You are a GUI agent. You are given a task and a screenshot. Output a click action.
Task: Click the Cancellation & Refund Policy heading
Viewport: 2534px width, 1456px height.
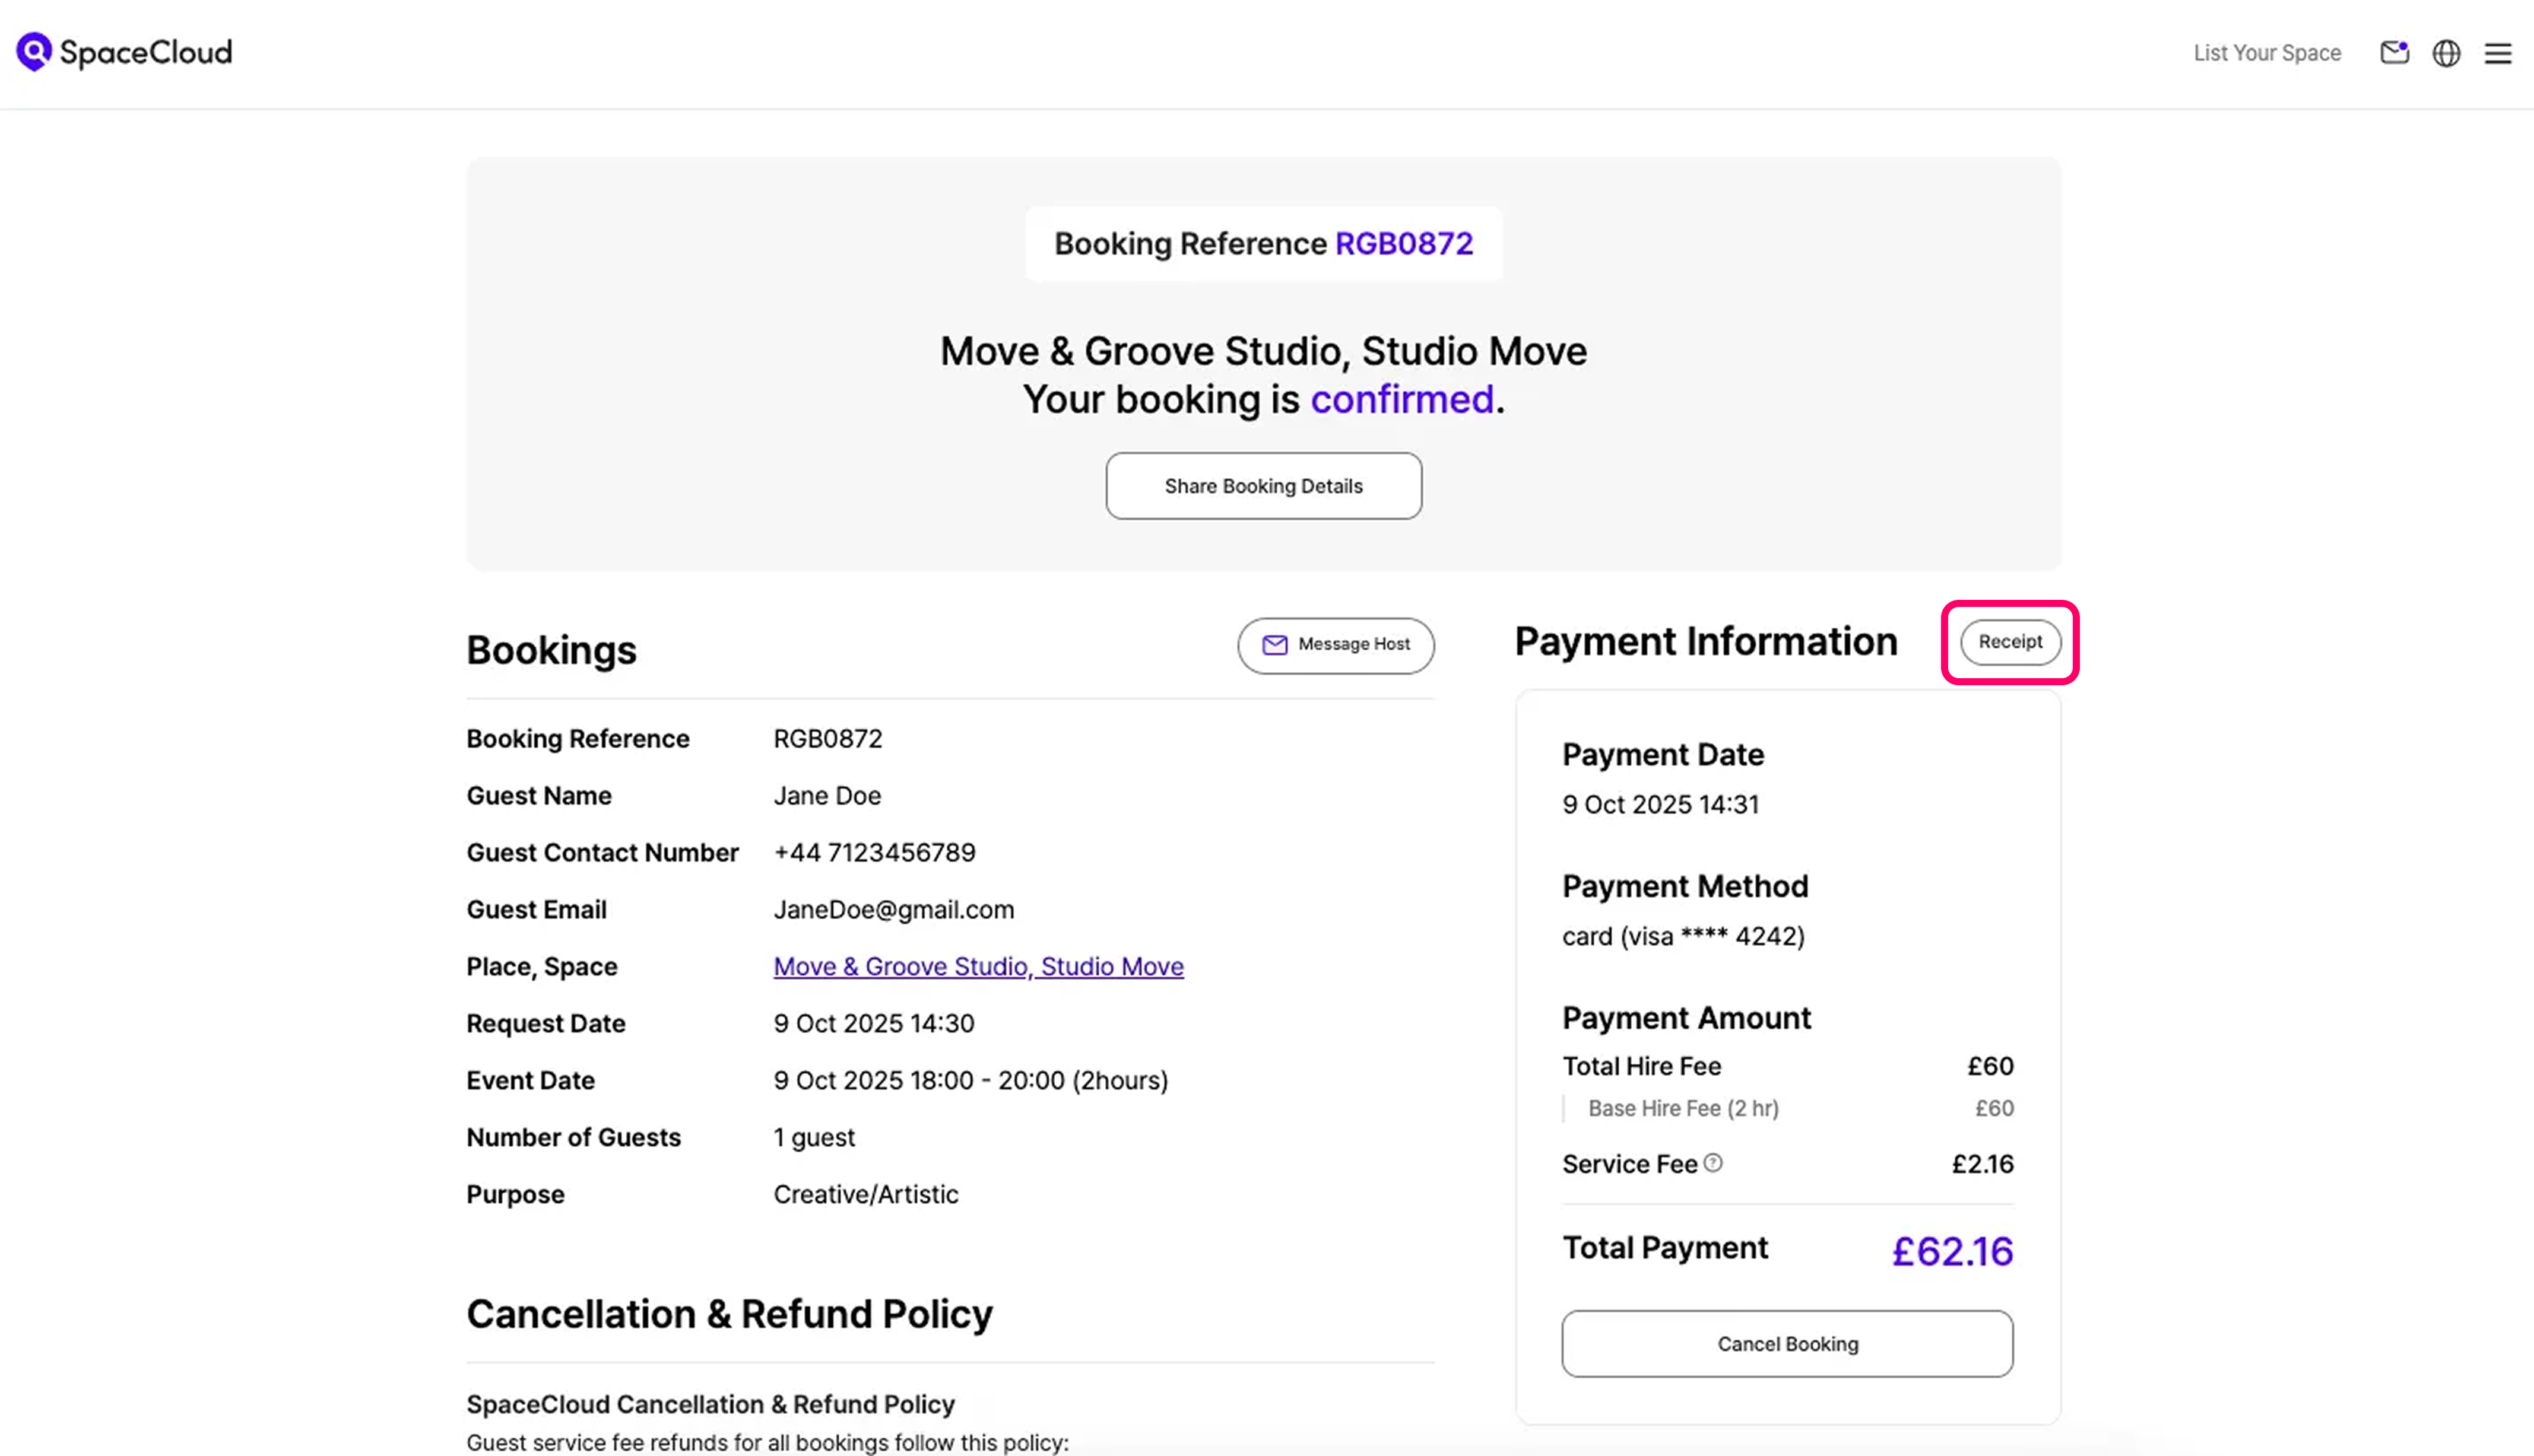click(x=730, y=1314)
